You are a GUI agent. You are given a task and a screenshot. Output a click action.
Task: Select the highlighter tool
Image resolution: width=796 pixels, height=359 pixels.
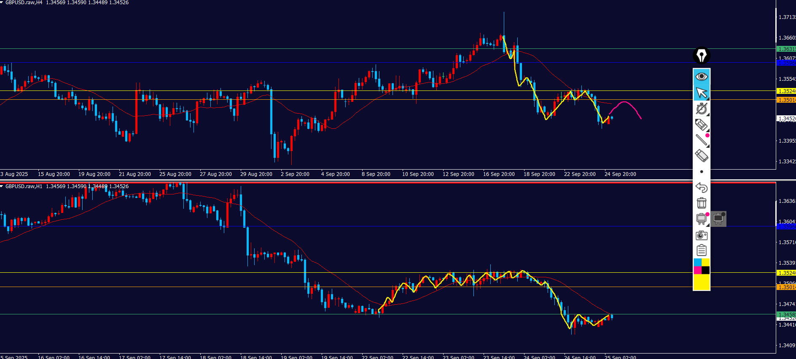point(701,125)
